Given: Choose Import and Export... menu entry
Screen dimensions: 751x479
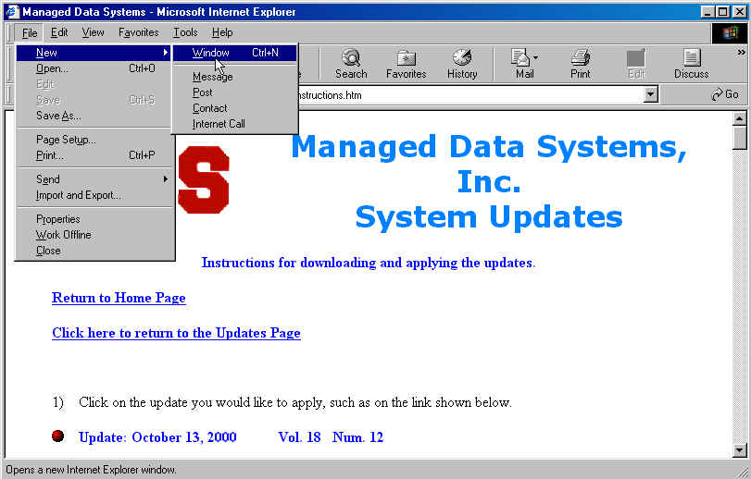Looking at the screenshot, I should tap(94, 195).
